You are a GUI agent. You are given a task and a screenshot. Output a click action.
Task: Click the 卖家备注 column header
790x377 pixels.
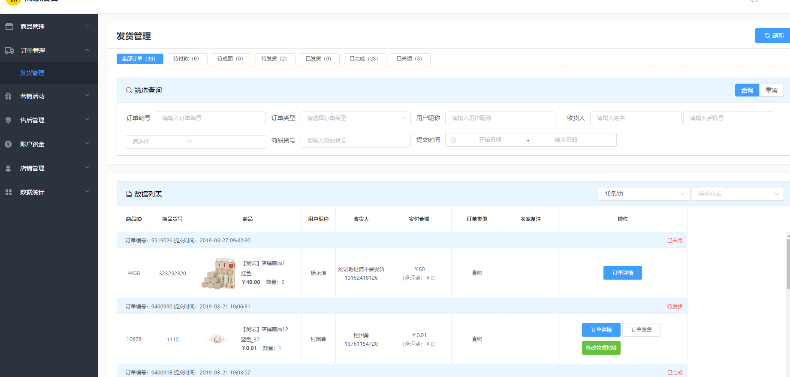[x=531, y=219]
